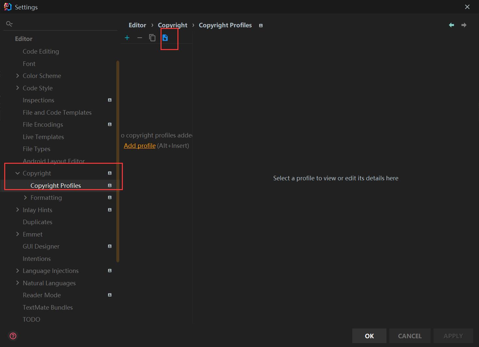Viewport: 479px width, 347px height.
Task: Open help with question mark icon
Action: click(x=13, y=336)
